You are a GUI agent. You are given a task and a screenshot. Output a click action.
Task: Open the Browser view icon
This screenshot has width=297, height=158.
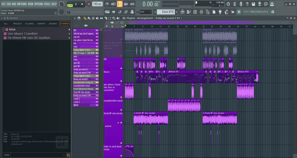(208, 12)
